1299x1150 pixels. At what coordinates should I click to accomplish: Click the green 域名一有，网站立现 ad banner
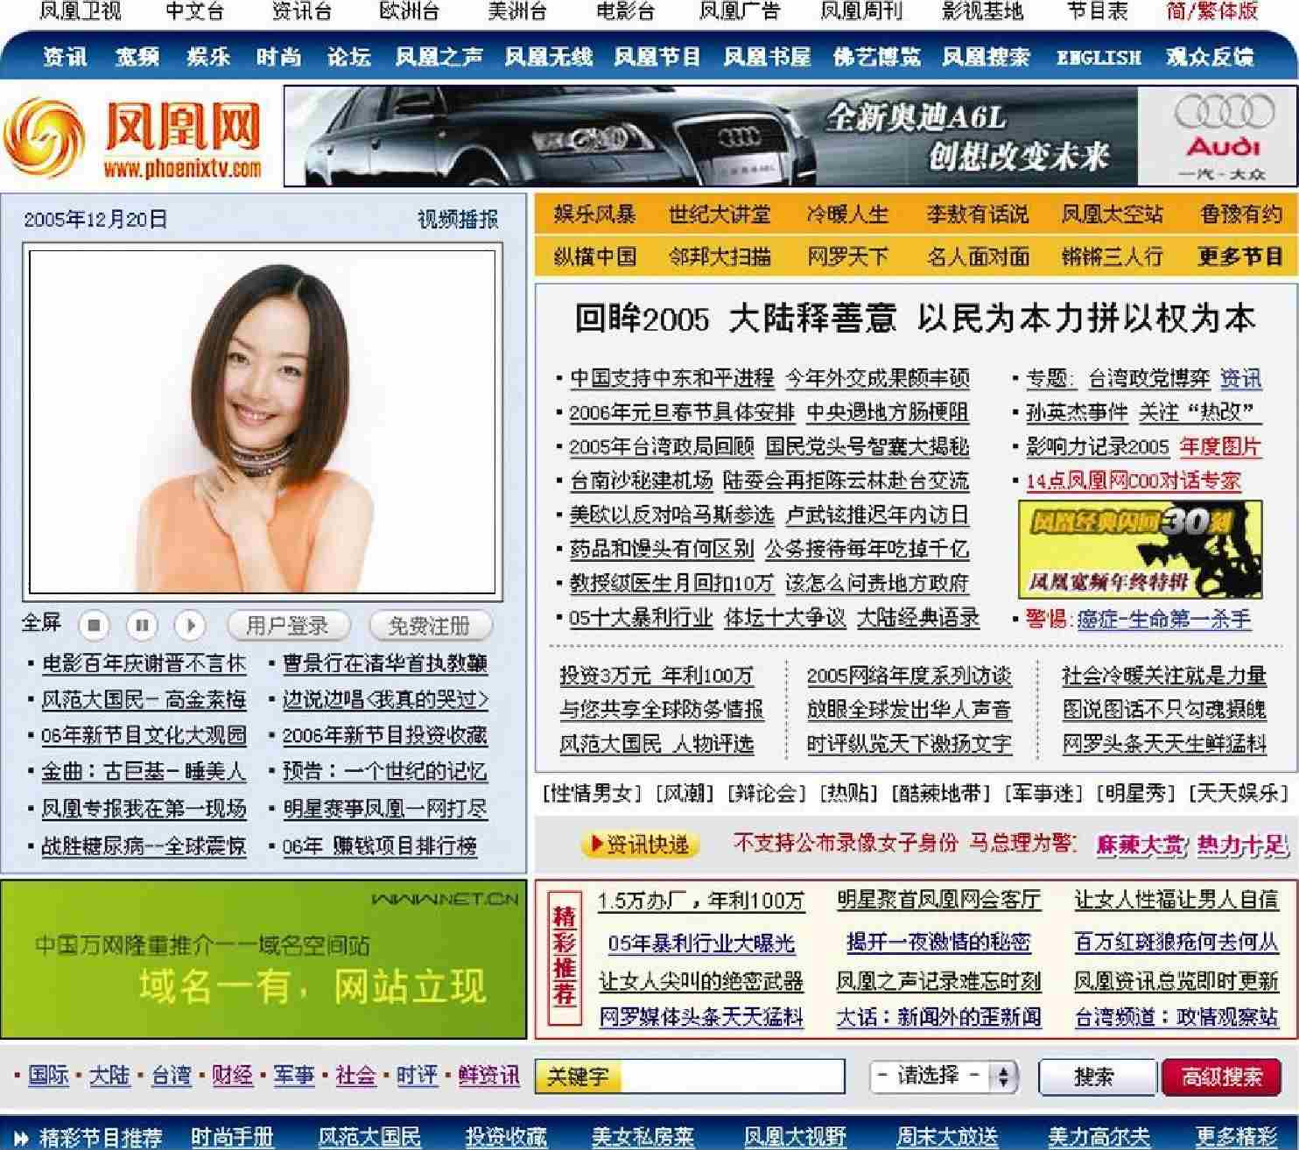pos(263,960)
